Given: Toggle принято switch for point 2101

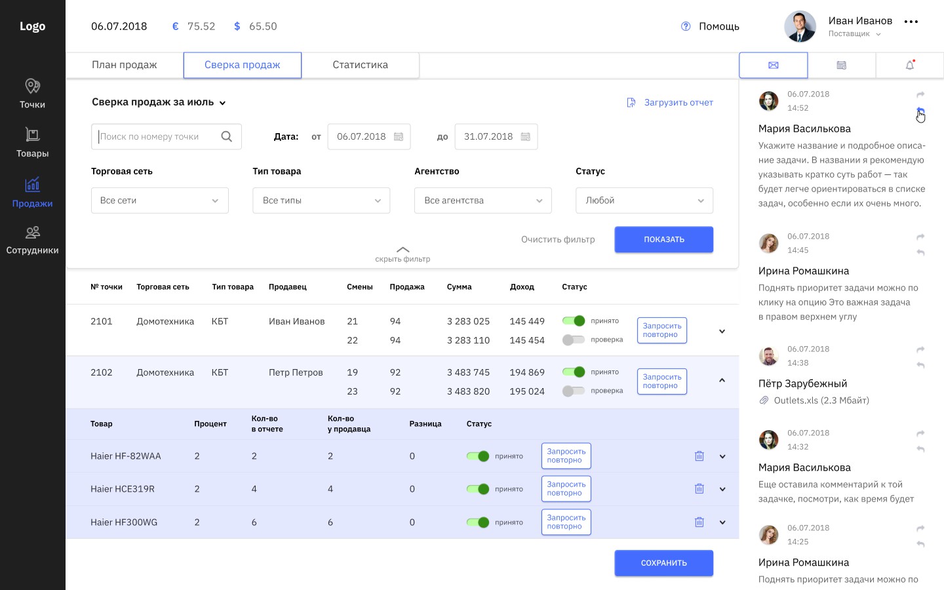Looking at the screenshot, I should [x=574, y=321].
